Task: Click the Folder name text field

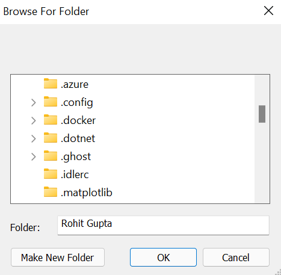Action: click(163, 225)
